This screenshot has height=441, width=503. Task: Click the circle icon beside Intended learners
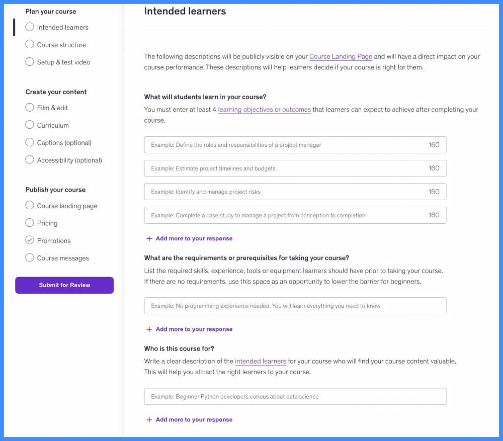coord(30,27)
